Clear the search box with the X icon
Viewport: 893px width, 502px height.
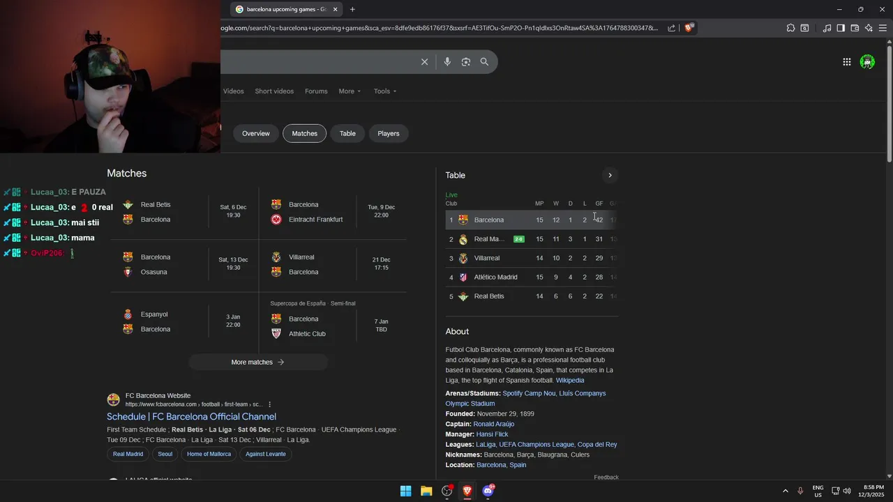[x=424, y=62]
